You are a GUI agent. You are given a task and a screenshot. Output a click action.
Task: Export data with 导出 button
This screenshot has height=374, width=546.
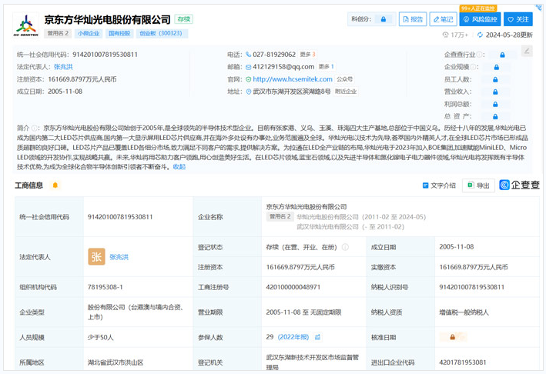tap(478, 185)
